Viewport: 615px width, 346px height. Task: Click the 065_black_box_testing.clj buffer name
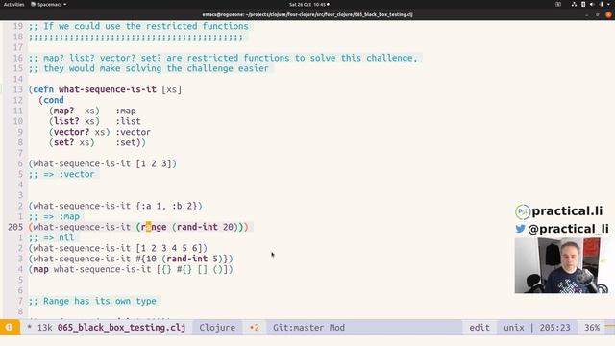(122, 327)
